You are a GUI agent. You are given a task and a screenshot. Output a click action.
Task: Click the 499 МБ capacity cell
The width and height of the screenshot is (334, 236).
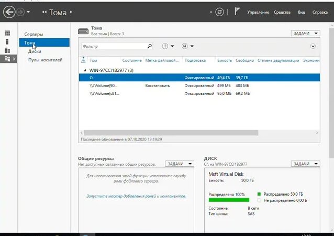pyautogui.click(x=224, y=85)
